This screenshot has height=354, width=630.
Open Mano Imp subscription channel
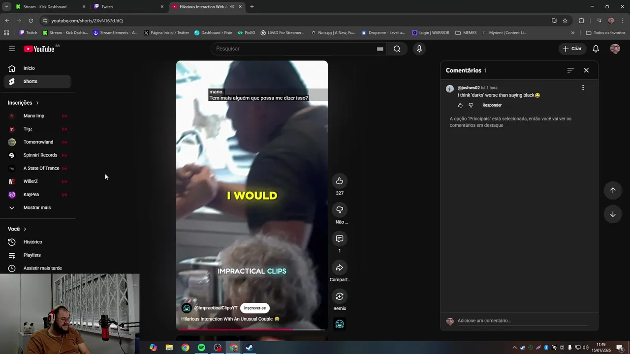37,116
